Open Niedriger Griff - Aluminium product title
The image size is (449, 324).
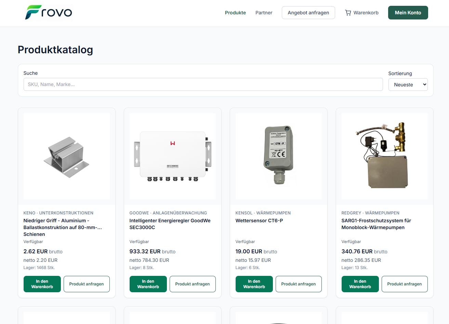[63, 227]
